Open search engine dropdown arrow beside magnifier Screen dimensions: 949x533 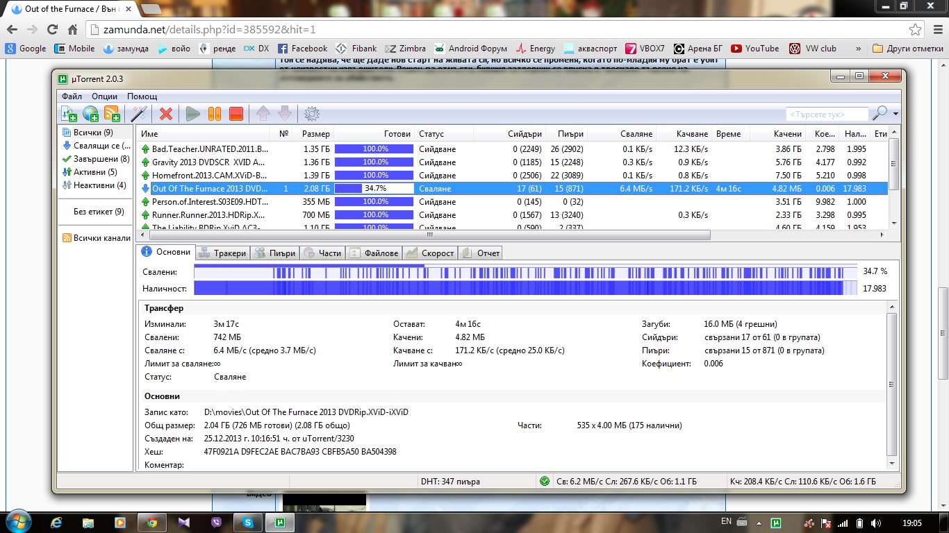(896, 114)
